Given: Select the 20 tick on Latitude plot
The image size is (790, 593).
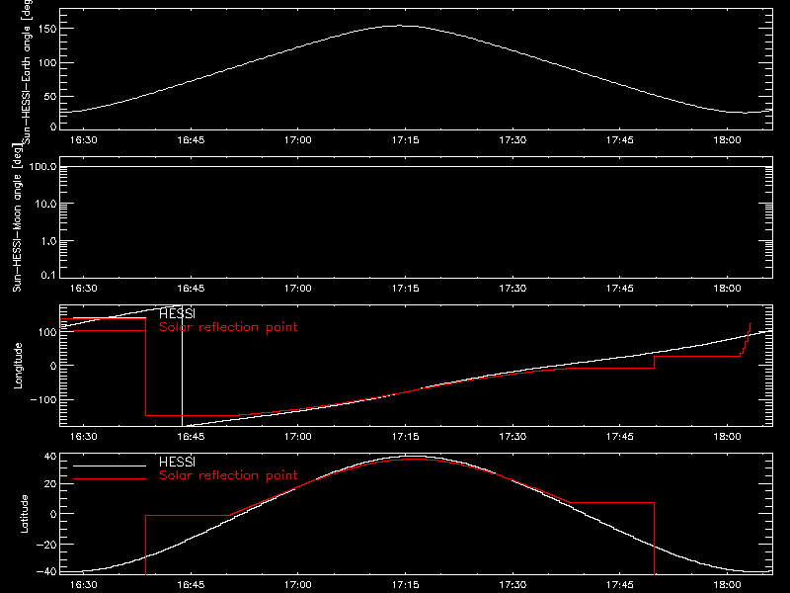Looking at the screenshot, I should point(50,484).
